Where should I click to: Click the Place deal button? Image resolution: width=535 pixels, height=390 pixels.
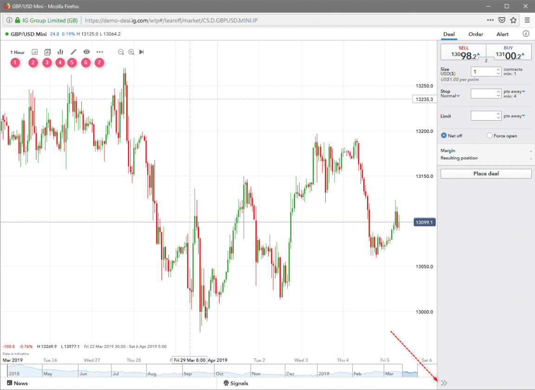click(486, 174)
